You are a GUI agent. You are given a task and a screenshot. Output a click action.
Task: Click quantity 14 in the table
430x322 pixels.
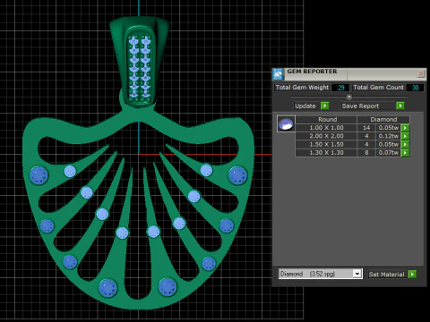[x=366, y=128]
